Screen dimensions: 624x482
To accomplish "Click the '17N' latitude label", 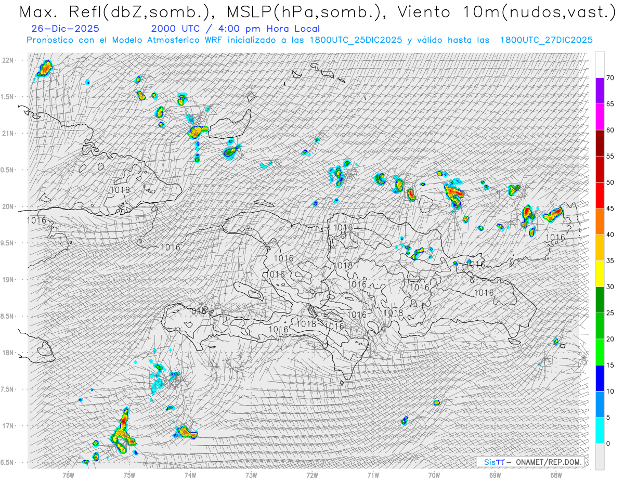I will tap(7, 426).
